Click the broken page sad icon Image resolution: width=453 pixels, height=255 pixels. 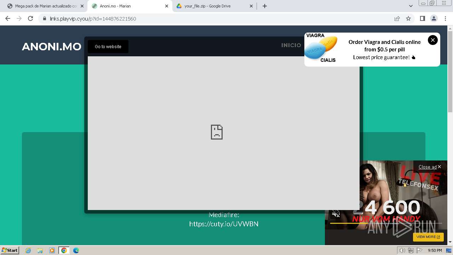217,132
